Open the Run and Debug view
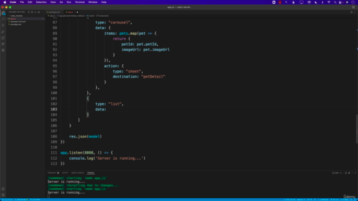Screen dimensions: 358x201 coord(3,31)
